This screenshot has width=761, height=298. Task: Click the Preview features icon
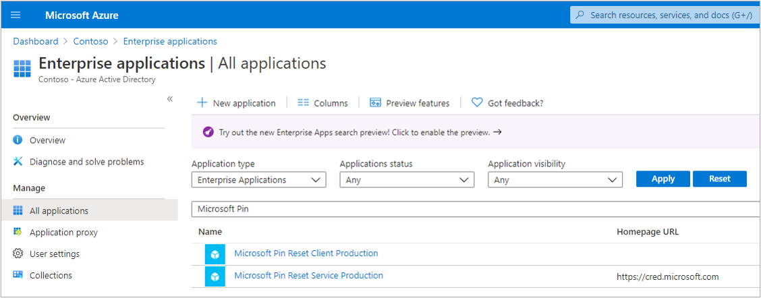click(376, 103)
